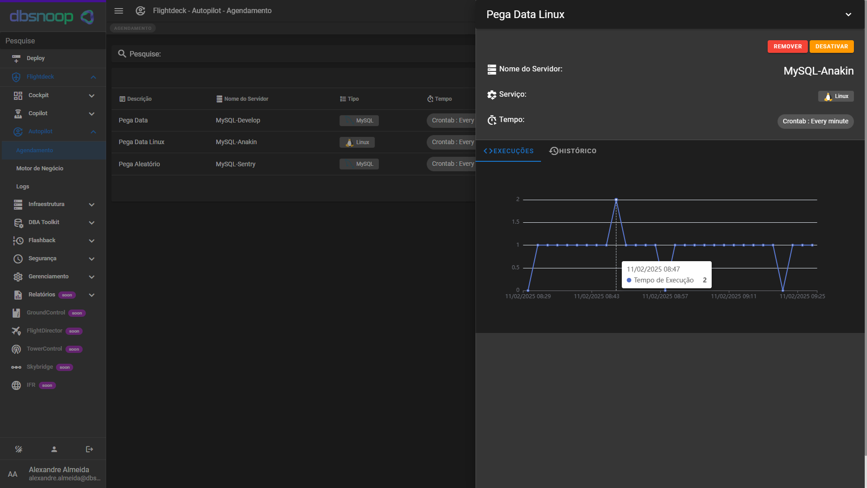Select the Pega Data Linux row
The height and width of the screenshot is (488, 867).
pyautogui.click(x=294, y=142)
